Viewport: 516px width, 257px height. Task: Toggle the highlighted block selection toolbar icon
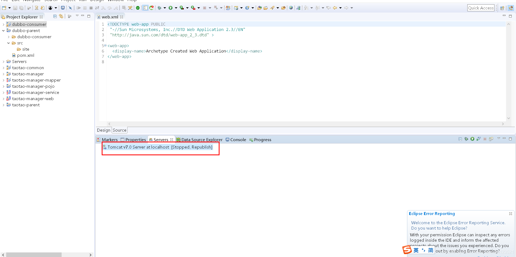click(x=145, y=8)
